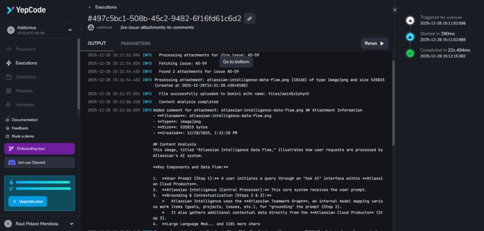Click the Go to bottom button
Viewport: 484px width, 231px height.
(x=236, y=62)
